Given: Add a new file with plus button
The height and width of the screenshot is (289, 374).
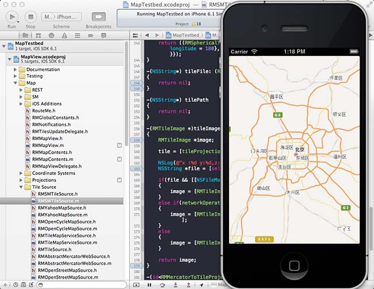Looking at the screenshot, I should [5, 285].
